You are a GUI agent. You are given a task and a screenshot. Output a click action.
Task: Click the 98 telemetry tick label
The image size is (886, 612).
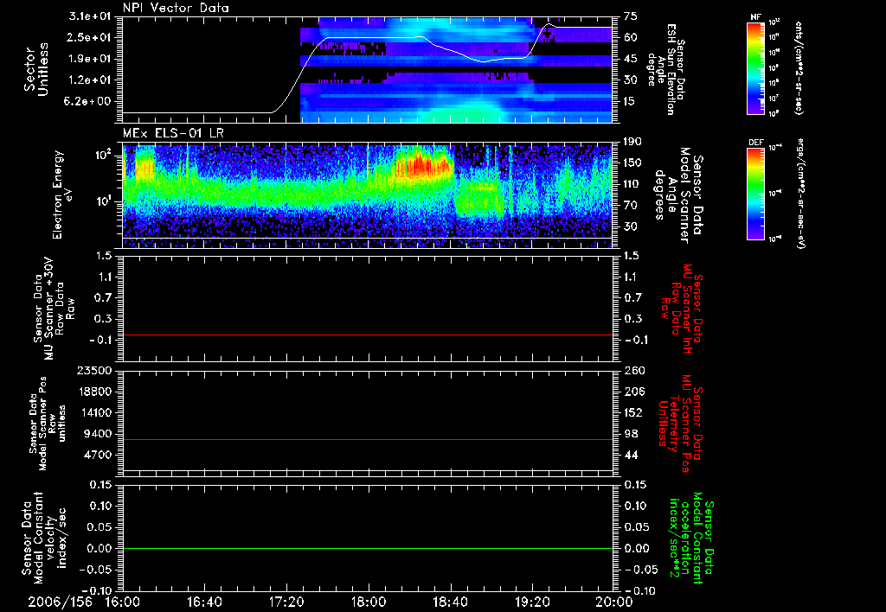point(630,434)
